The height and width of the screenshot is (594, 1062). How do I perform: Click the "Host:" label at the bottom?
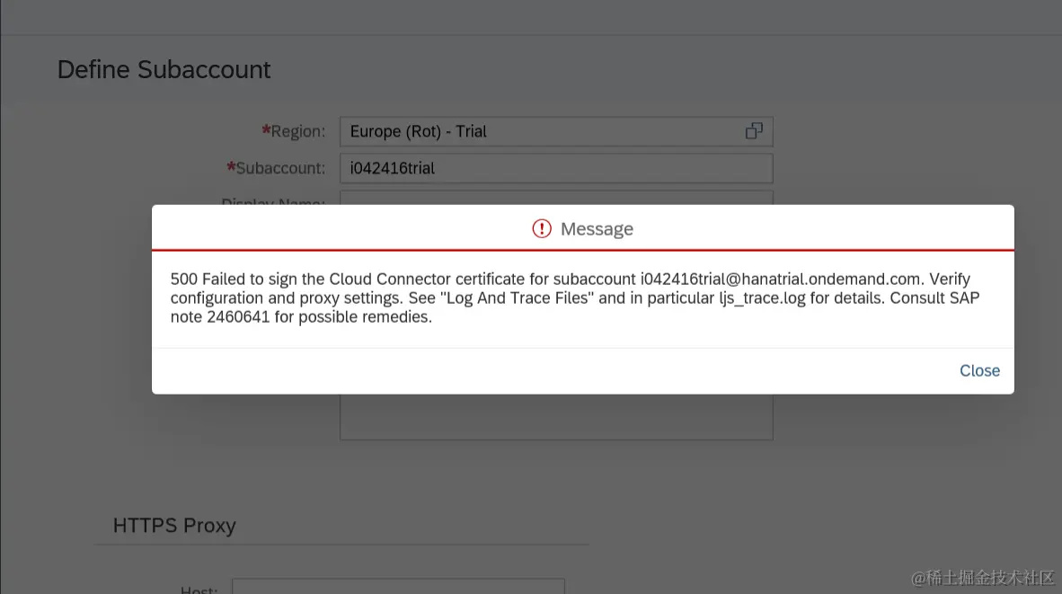click(x=199, y=589)
